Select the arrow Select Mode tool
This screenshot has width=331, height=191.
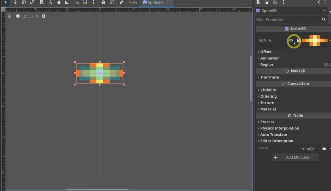tap(6, 2)
